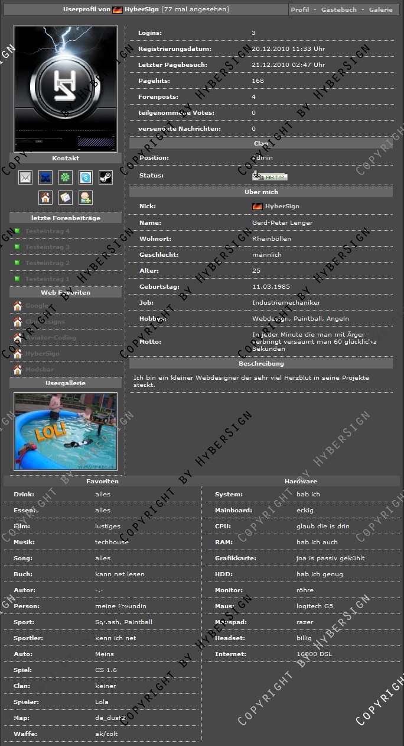Click the Wohnort value Rheinböllen
Viewport: 404px width, 746px height.
point(272,238)
